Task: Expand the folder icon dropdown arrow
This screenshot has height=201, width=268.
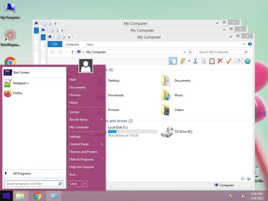Action: click(189, 61)
